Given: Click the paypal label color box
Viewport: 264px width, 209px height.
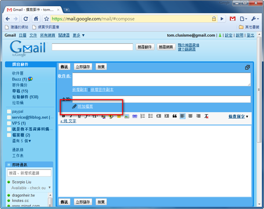Looking at the screenshot, I should coord(9,112).
